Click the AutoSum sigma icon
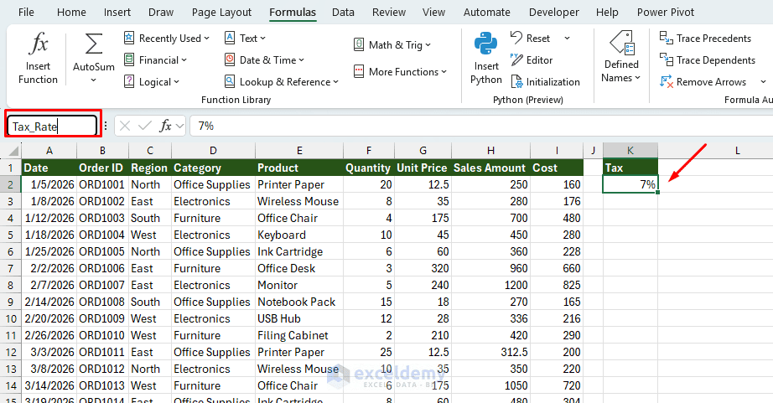 (94, 44)
